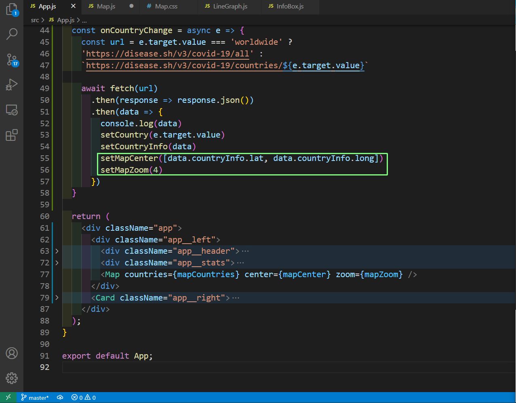Open the Manage gear icon

pos(12,378)
